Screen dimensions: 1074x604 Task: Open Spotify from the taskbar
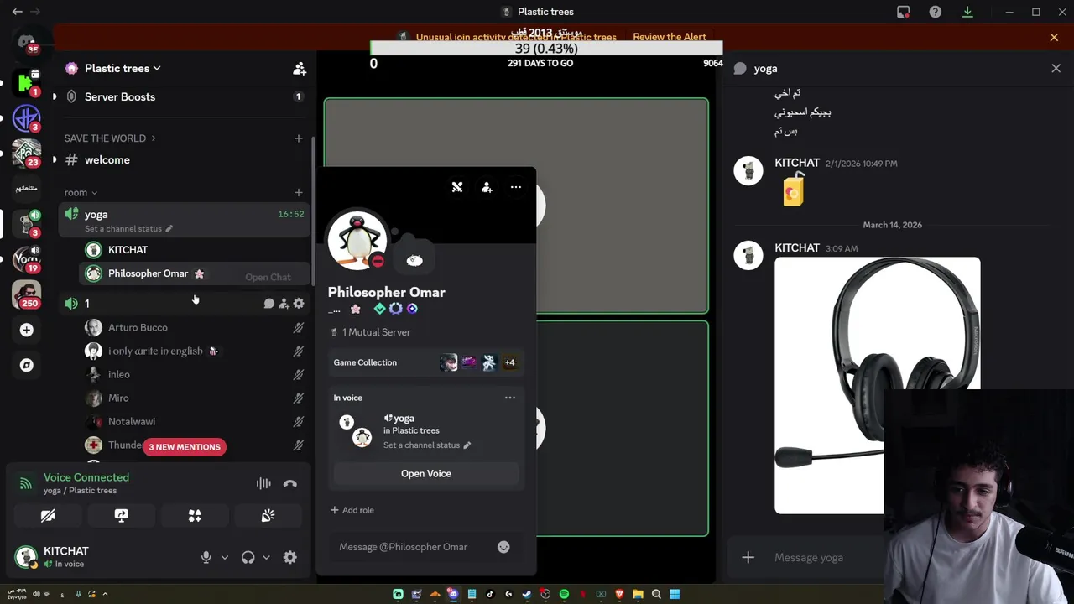tap(564, 594)
